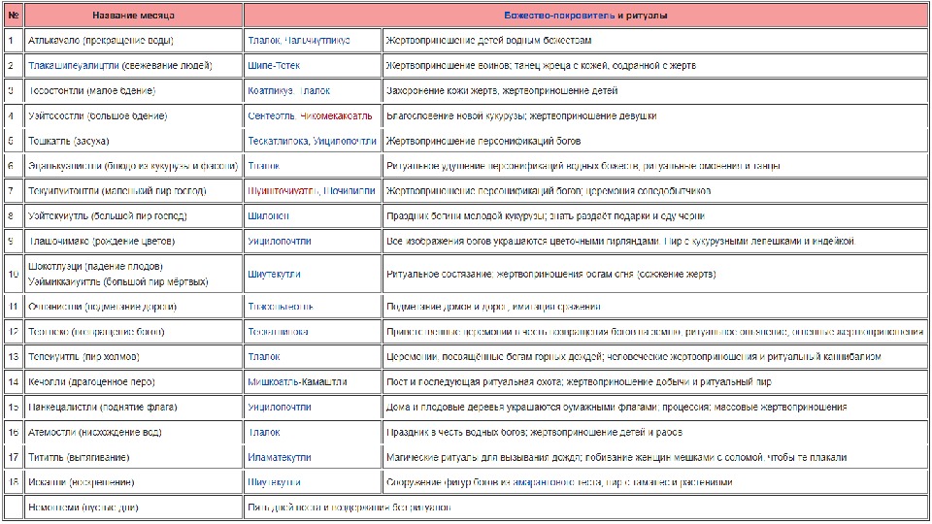This screenshot has height=524, width=932.
Task: Click the Шиутекутли link in the Искалли row
Action: click(274, 482)
